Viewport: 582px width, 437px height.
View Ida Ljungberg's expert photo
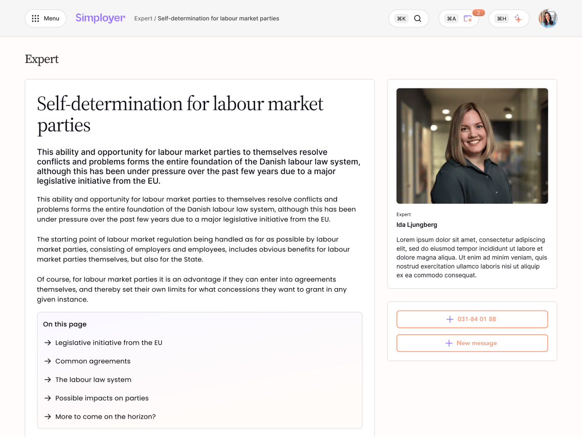(x=472, y=145)
